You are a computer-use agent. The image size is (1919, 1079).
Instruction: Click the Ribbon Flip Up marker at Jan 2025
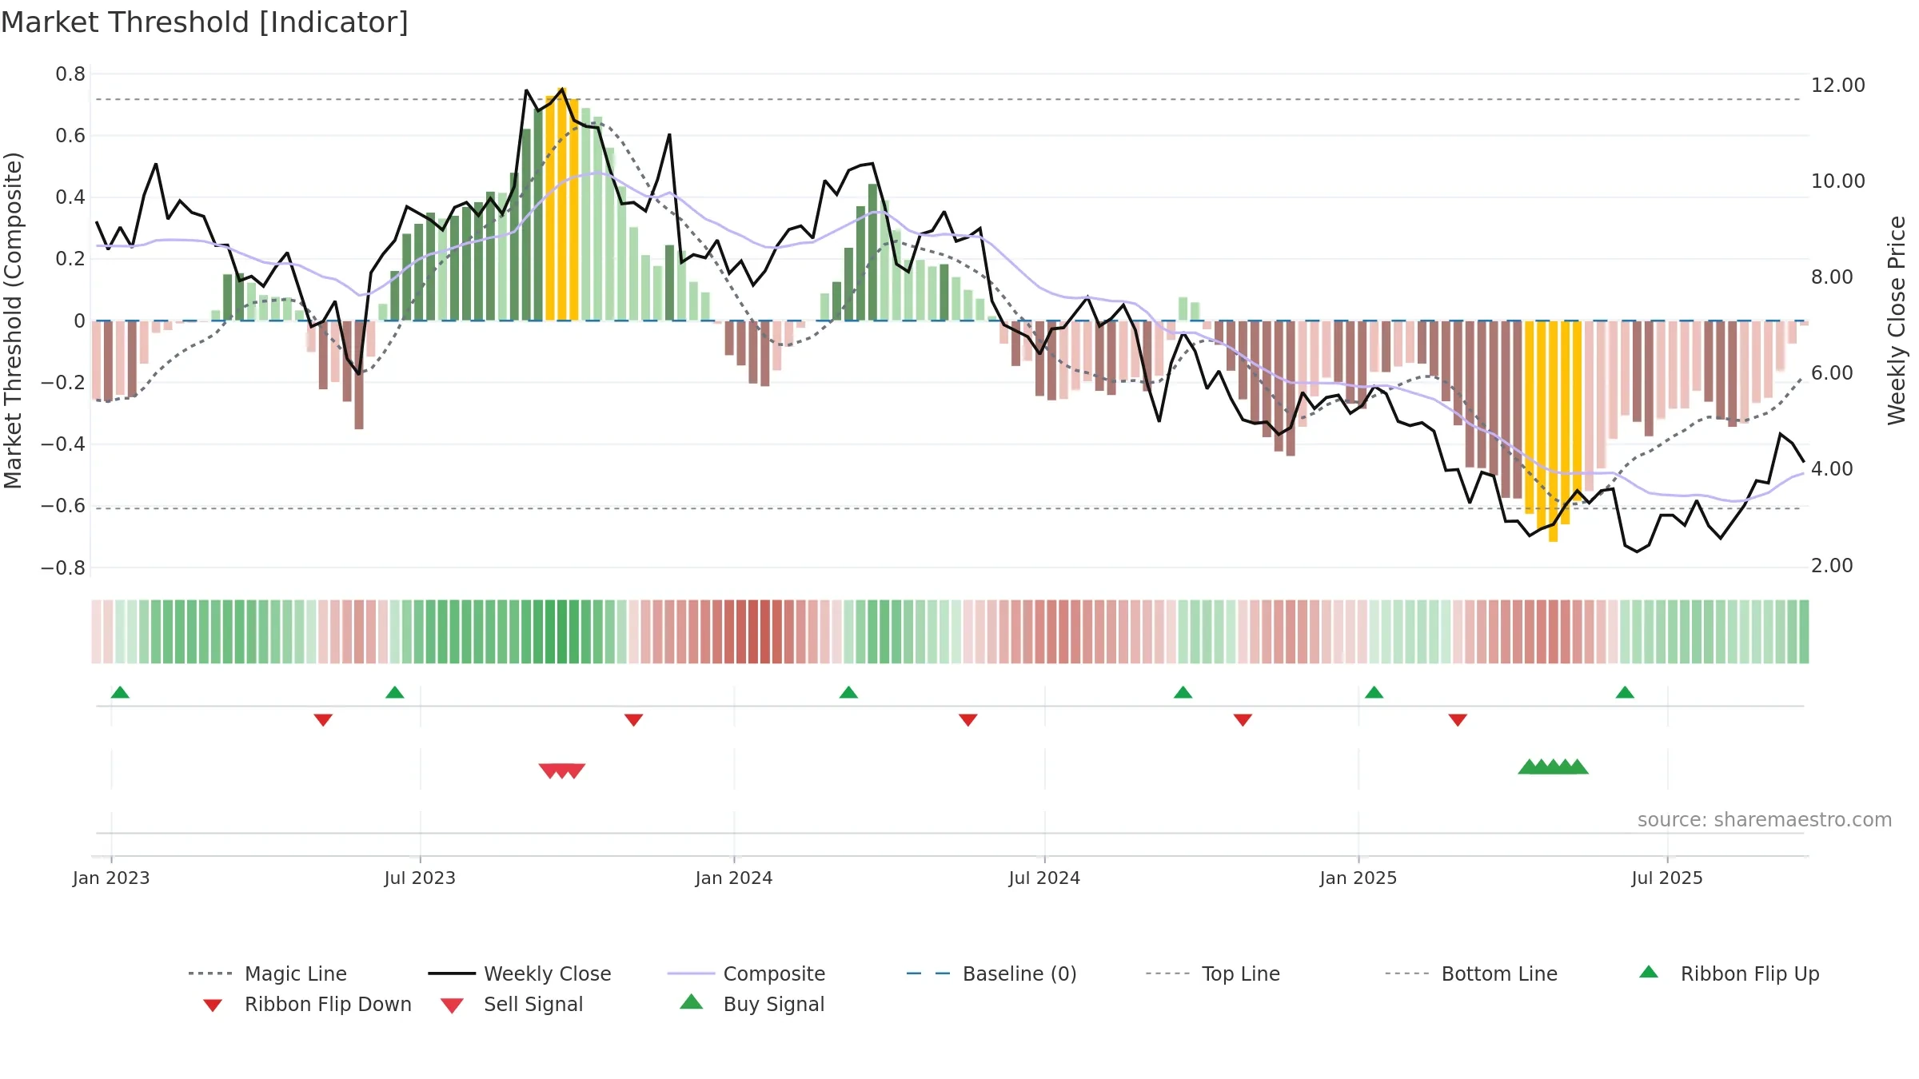point(1374,692)
